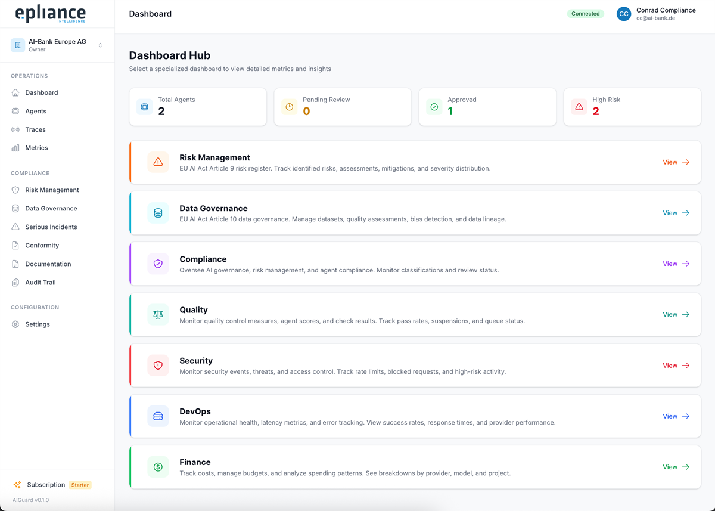
Task: Click View on the Compliance card
Action: (x=676, y=264)
